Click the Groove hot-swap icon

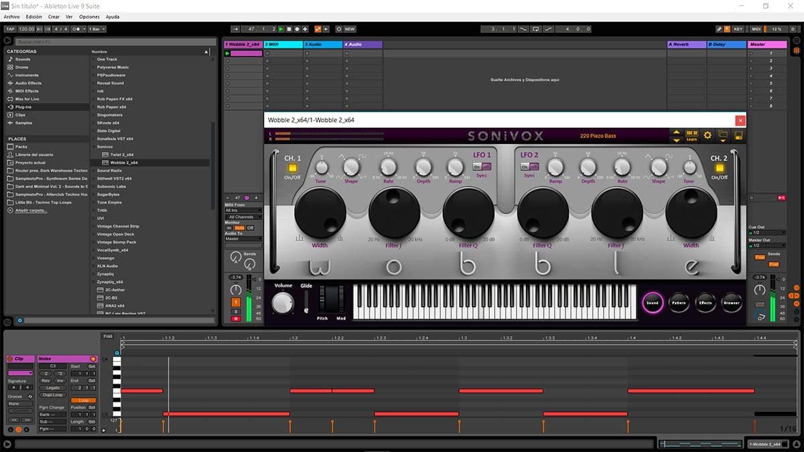30,396
